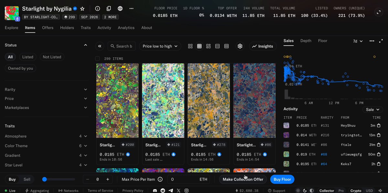Expand the Color Theme trait
The width and height of the screenshot is (388, 193).
(x=46, y=146)
